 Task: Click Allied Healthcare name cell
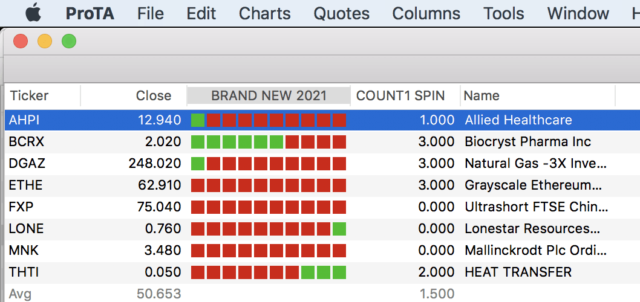pos(518,120)
